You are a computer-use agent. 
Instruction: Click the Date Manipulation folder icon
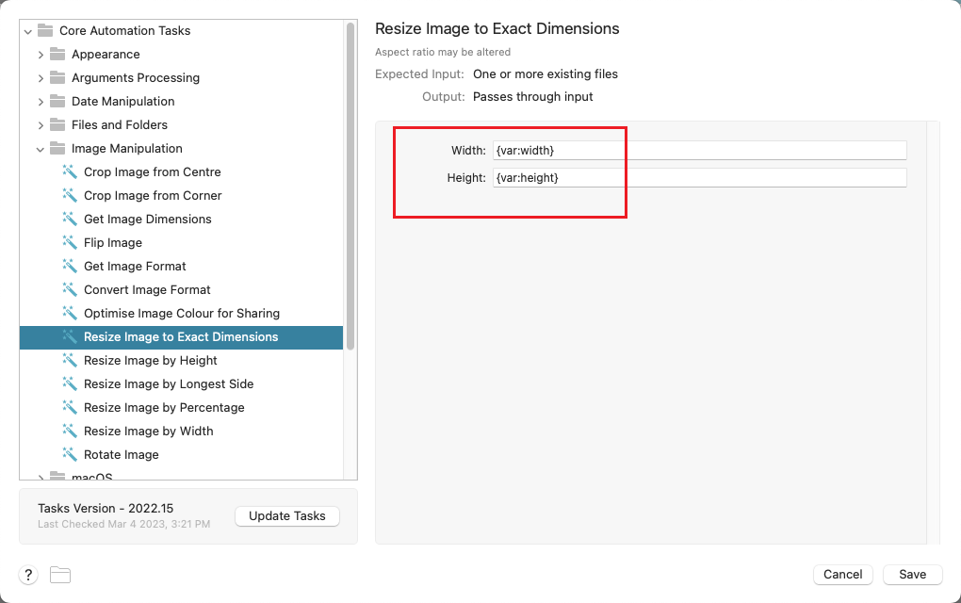[x=57, y=101]
